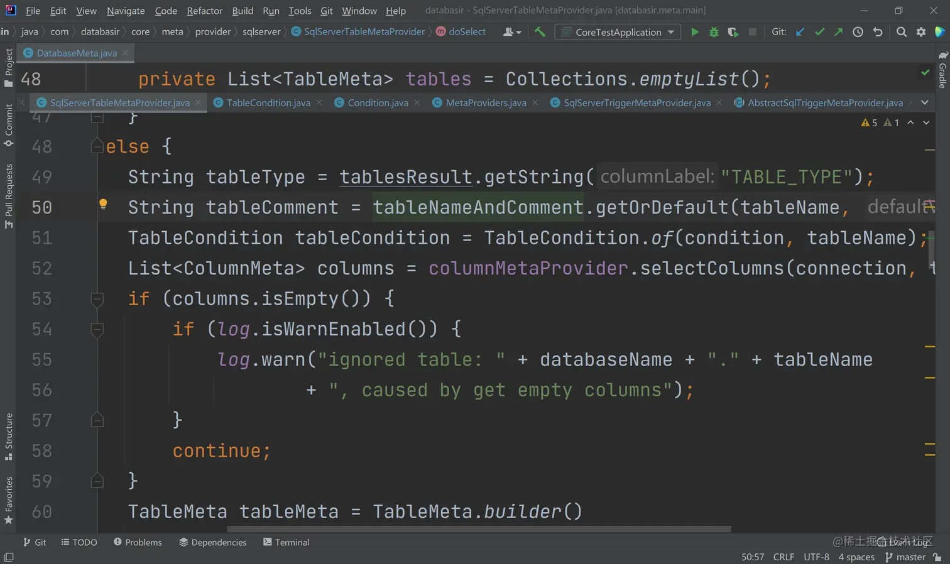950x564 pixels.
Task: Open the CoreTestApplication run configuration dropdown
Action: click(x=618, y=32)
